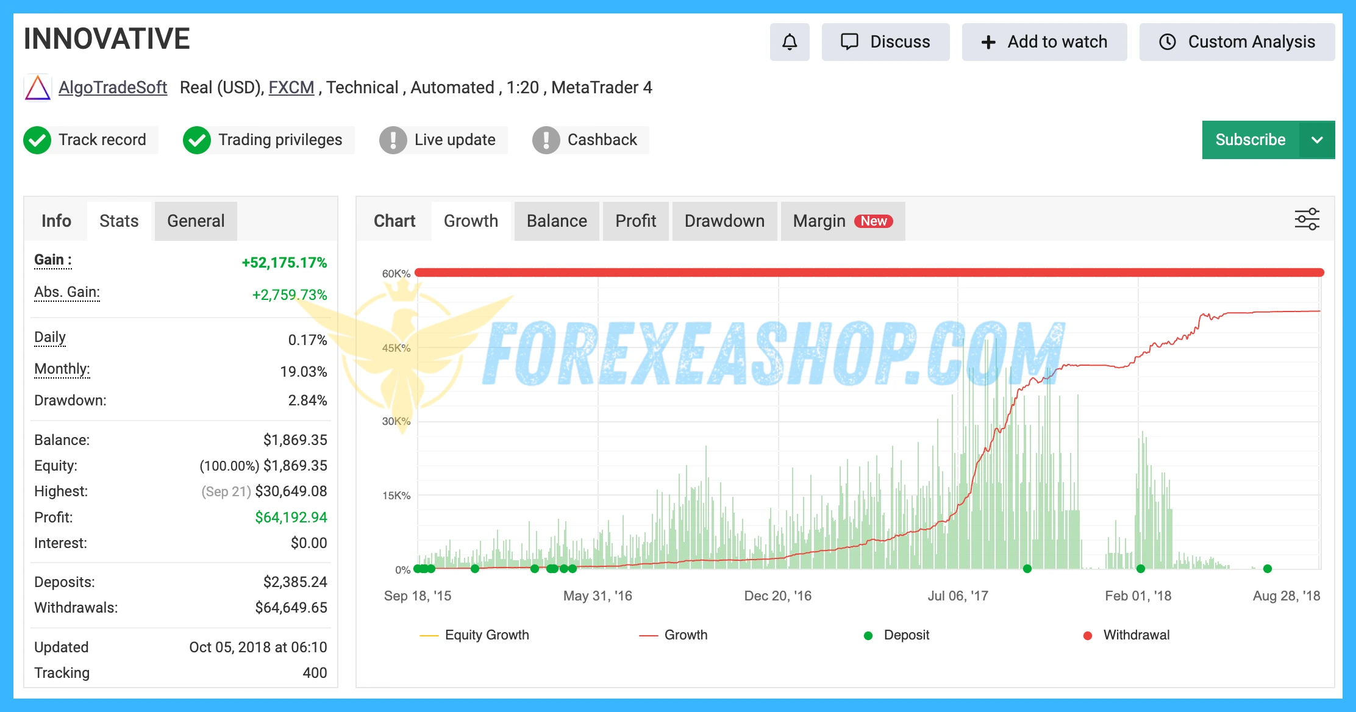The width and height of the screenshot is (1356, 712).
Task: Click the Discuss button
Action: [885, 42]
